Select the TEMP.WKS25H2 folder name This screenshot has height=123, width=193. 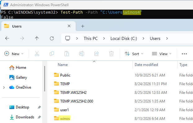(73, 92)
